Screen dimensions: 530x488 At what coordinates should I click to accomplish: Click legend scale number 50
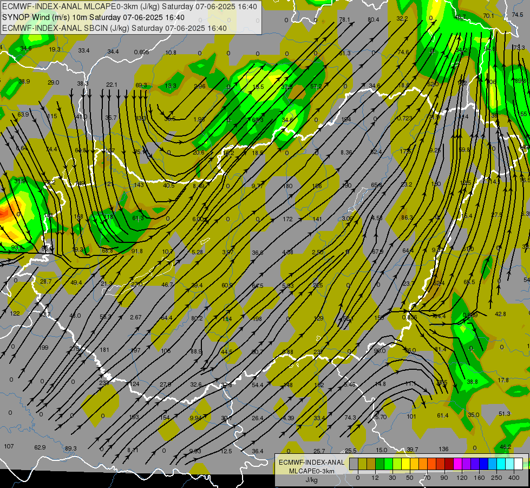[410, 478]
